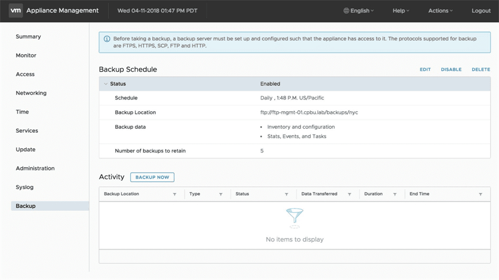499x280 pixels.
Task: Log out of Appliance Management
Action: pos(481,10)
